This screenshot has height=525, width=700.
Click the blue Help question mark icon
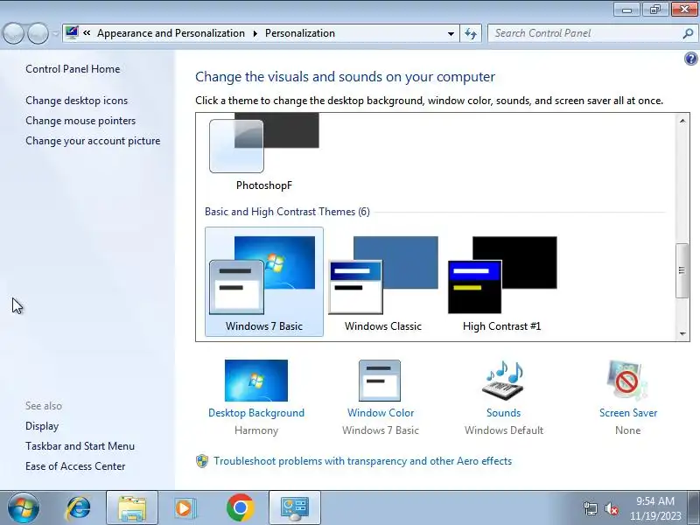(x=690, y=59)
